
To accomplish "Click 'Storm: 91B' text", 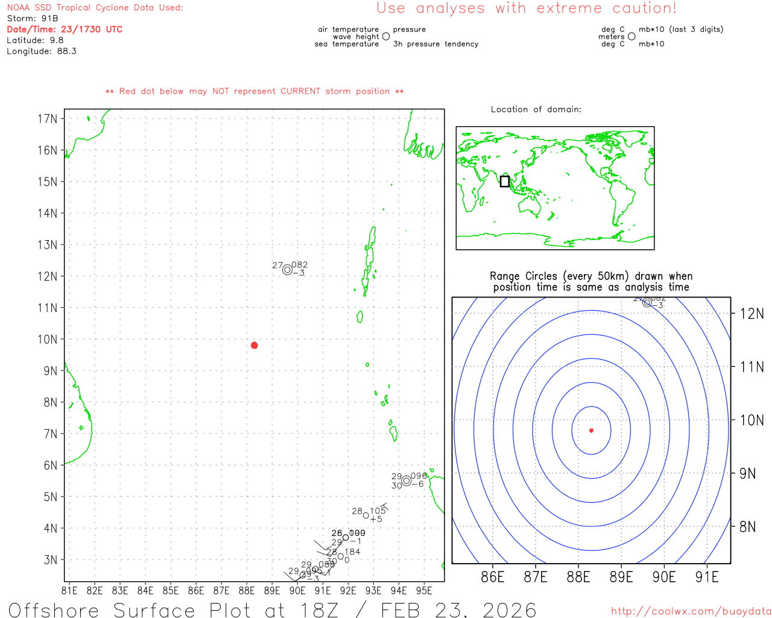I will click(x=33, y=19).
